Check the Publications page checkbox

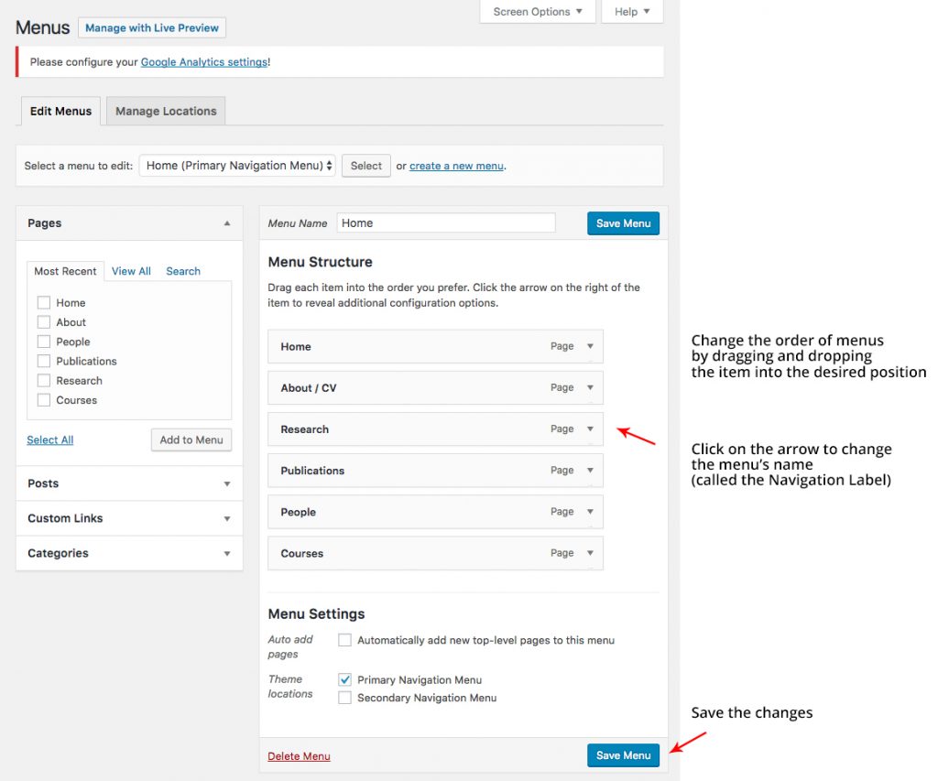pyautogui.click(x=44, y=361)
